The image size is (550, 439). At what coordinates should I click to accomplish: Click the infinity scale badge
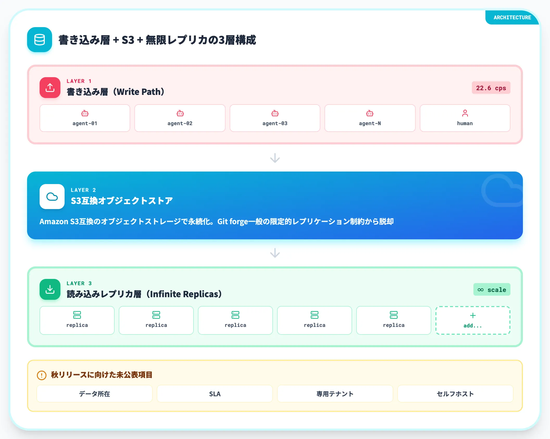492,290
